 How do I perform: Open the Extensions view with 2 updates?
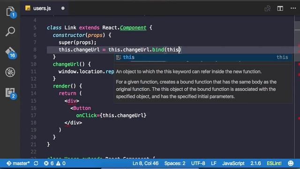pos(10,93)
